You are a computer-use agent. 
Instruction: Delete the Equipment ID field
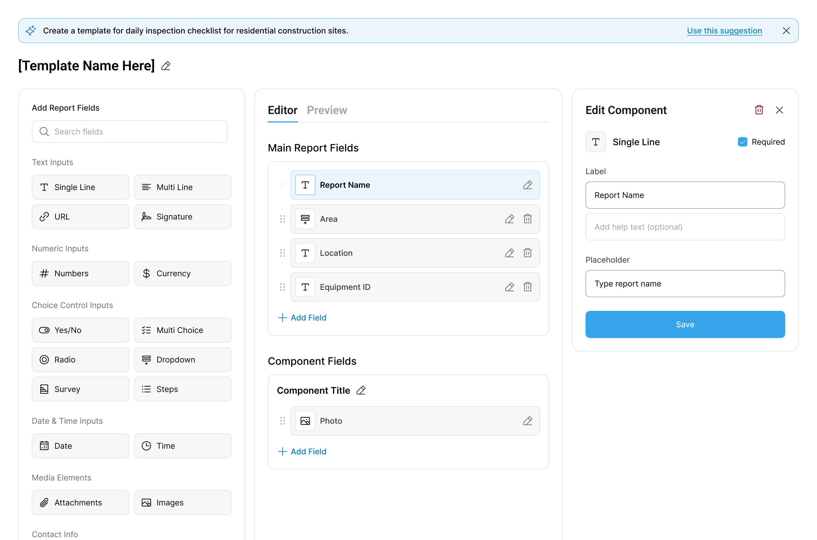tap(527, 287)
